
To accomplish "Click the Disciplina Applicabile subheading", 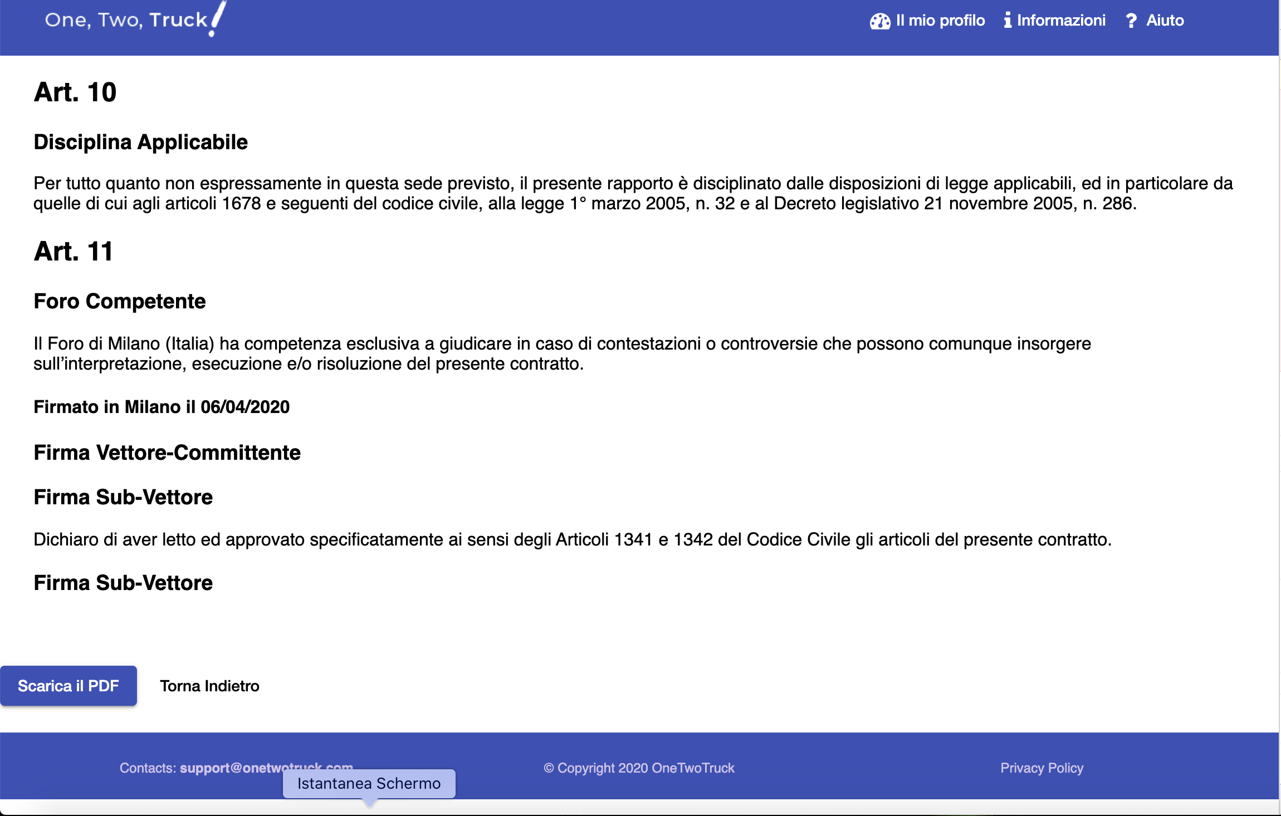I will click(x=140, y=142).
